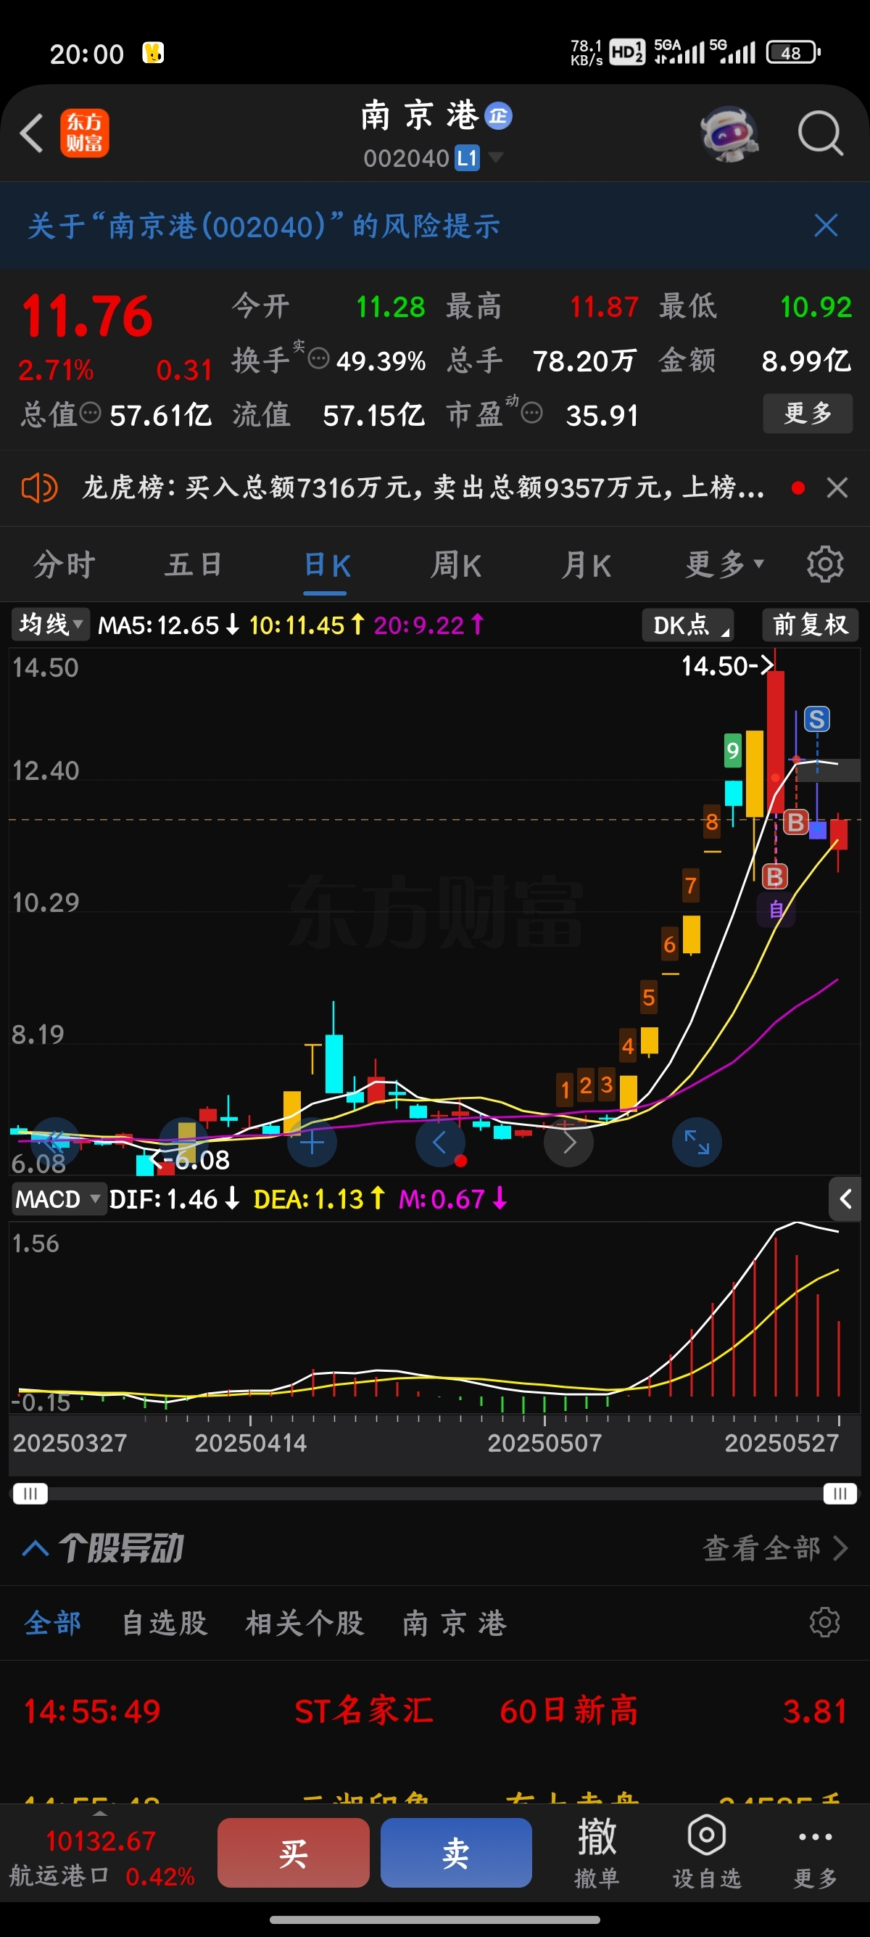Toggle the 前复权 adjustment button
This screenshot has width=870, height=1937.
coord(810,625)
